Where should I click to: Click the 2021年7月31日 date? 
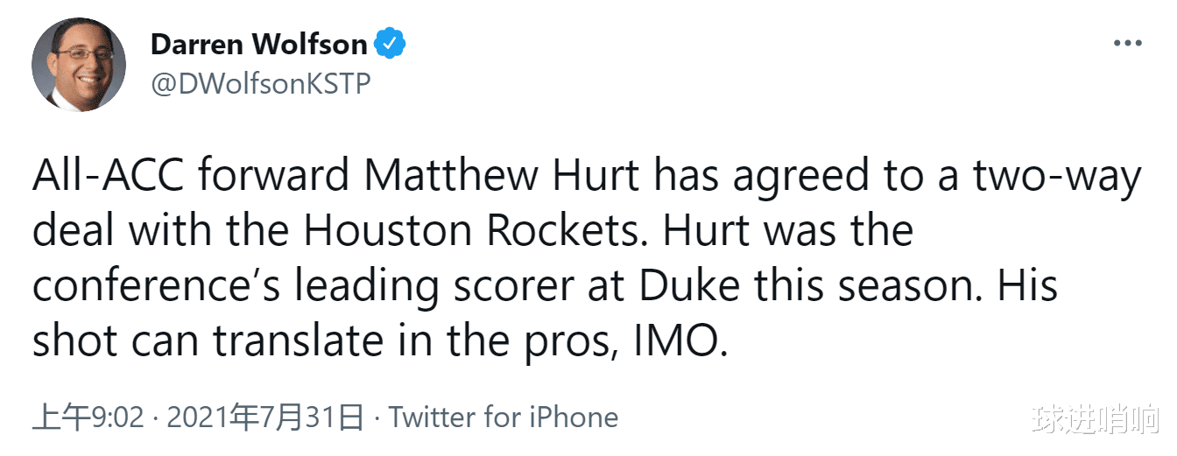coord(264,417)
